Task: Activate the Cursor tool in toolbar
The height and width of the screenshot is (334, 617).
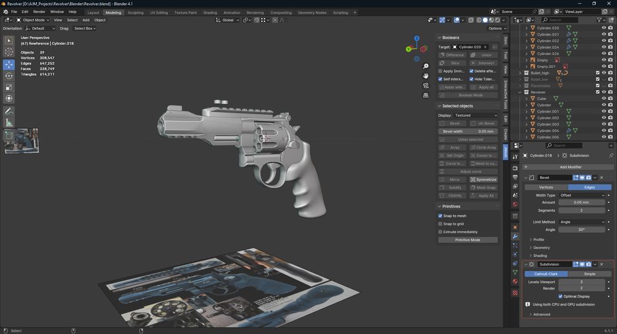Action: click(x=9, y=52)
